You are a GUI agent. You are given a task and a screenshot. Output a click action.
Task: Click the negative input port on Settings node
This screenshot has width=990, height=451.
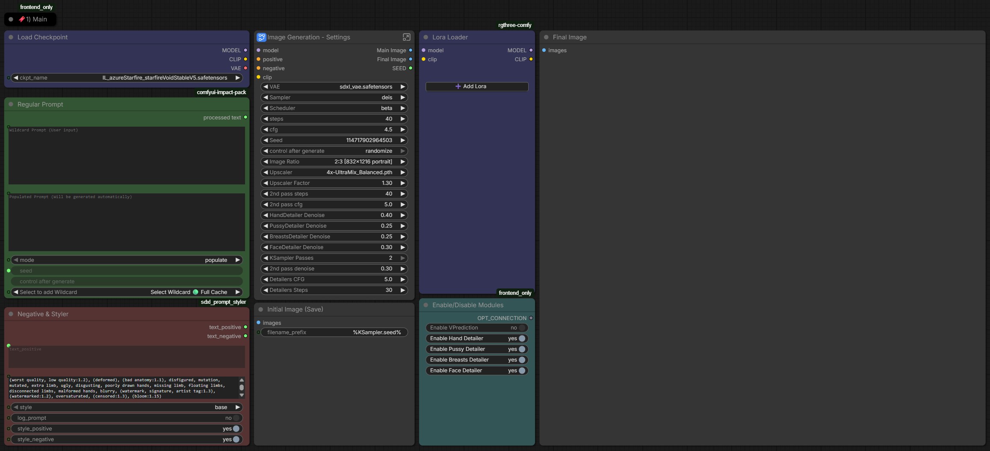click(258, 68)
